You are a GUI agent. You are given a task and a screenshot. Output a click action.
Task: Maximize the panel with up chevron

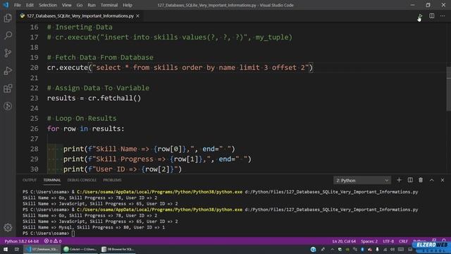432,180
